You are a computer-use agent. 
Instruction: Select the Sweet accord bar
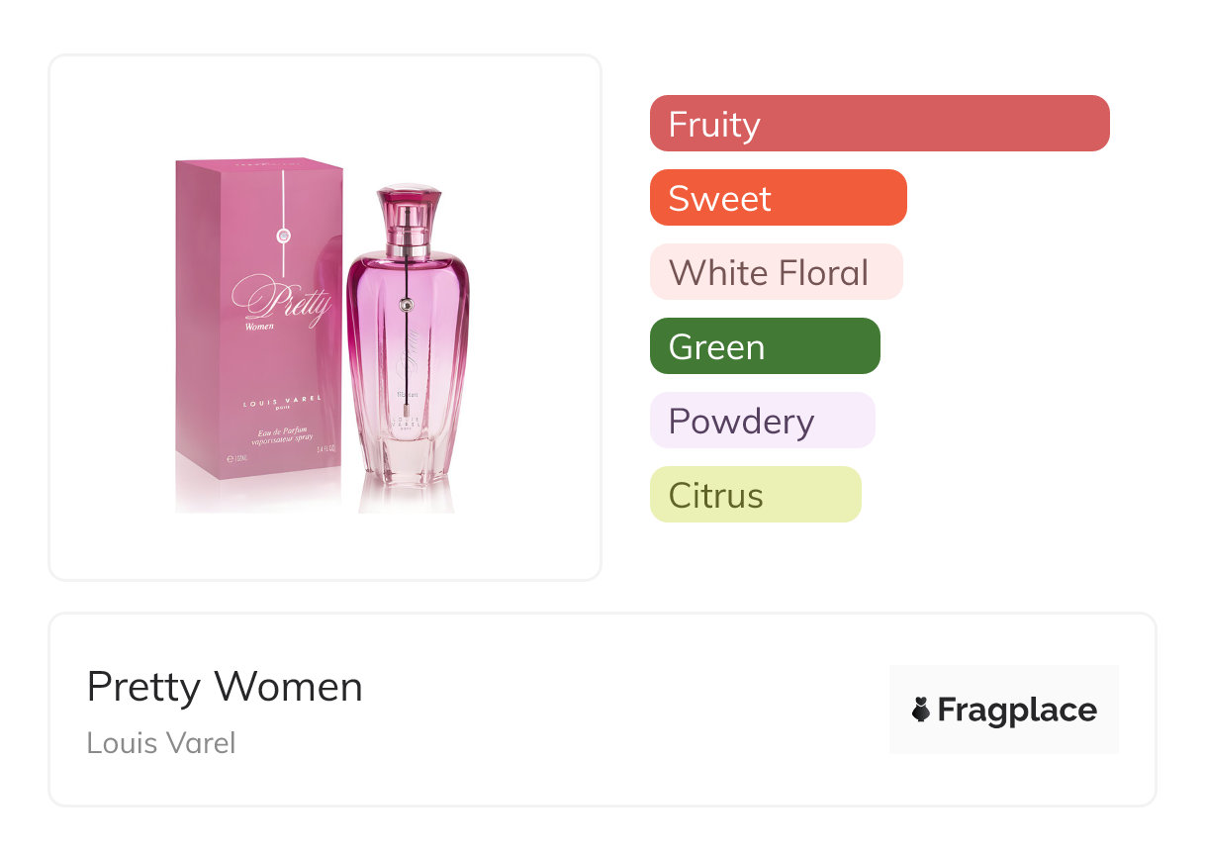(778, 198)
